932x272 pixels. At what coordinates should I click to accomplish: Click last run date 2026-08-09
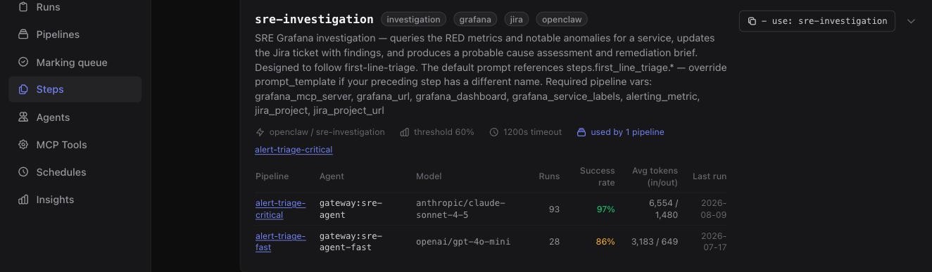click(714, 209)
